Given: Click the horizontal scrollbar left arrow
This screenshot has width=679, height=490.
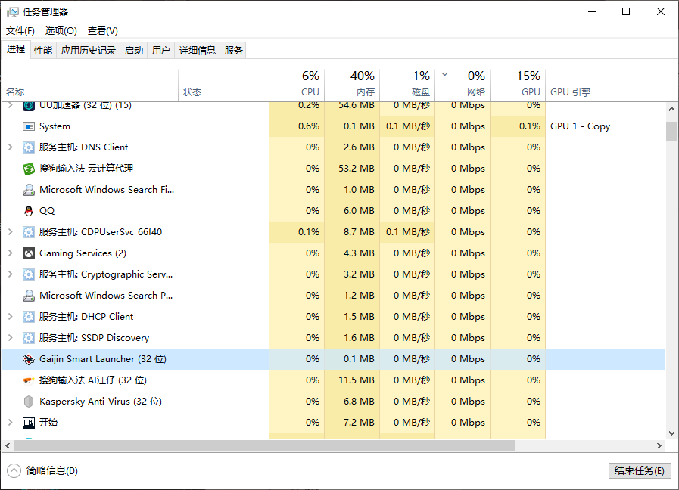Looking at the screenshot, I should click(x=8, y=445).
